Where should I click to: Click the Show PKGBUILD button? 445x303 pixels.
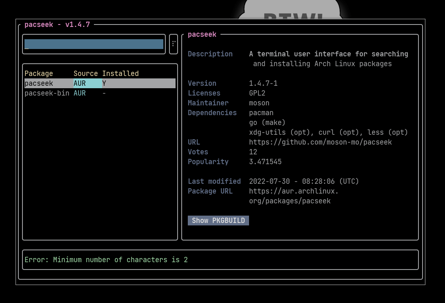[x=218, y=221]
